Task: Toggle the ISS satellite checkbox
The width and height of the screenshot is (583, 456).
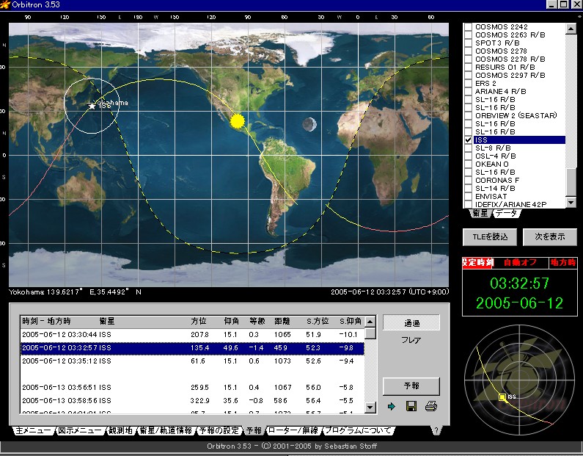Action: click(x=469, y=140)
